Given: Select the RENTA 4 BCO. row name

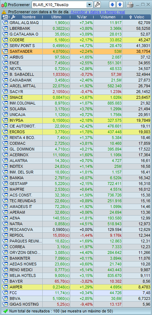Looking at the screenshot, I should 22,138.
